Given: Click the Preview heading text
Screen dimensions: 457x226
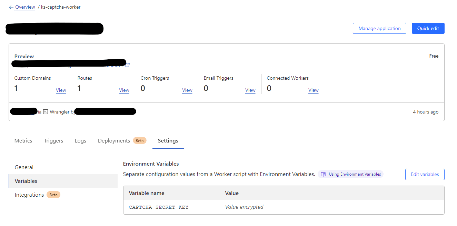Looking at the screenshot, I should 24,57.
